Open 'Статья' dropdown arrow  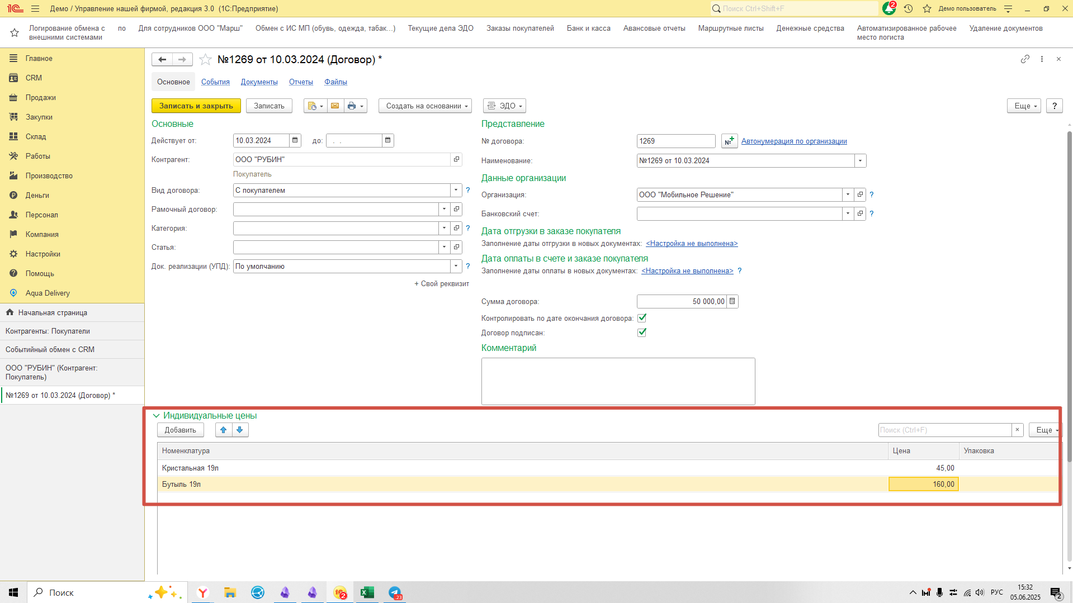pyautogui.click(x=445, y=247)
